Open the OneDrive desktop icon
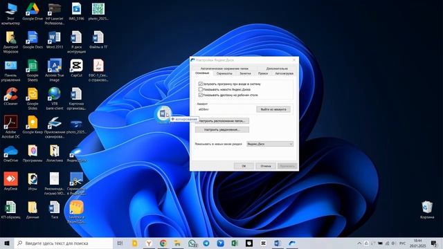Image resolution: width=443 pixels, height=249 pixels. tap(10, 154)
